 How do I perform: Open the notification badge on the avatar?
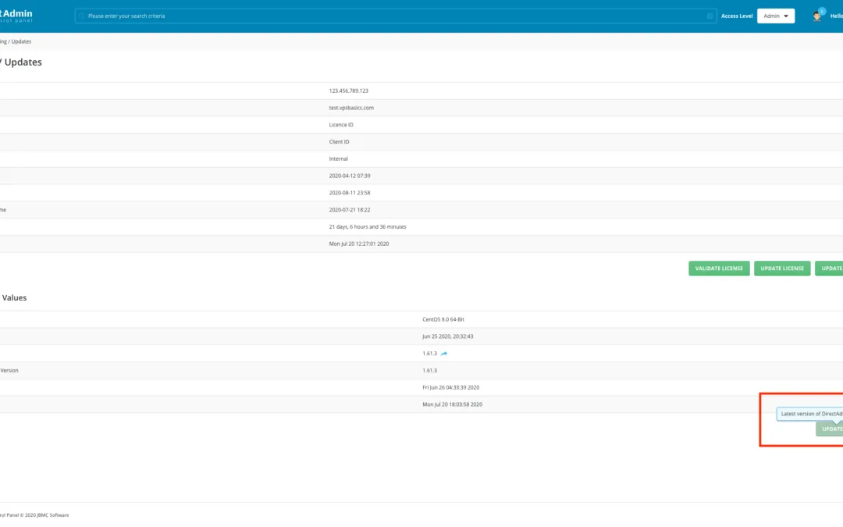coord(822,11)
